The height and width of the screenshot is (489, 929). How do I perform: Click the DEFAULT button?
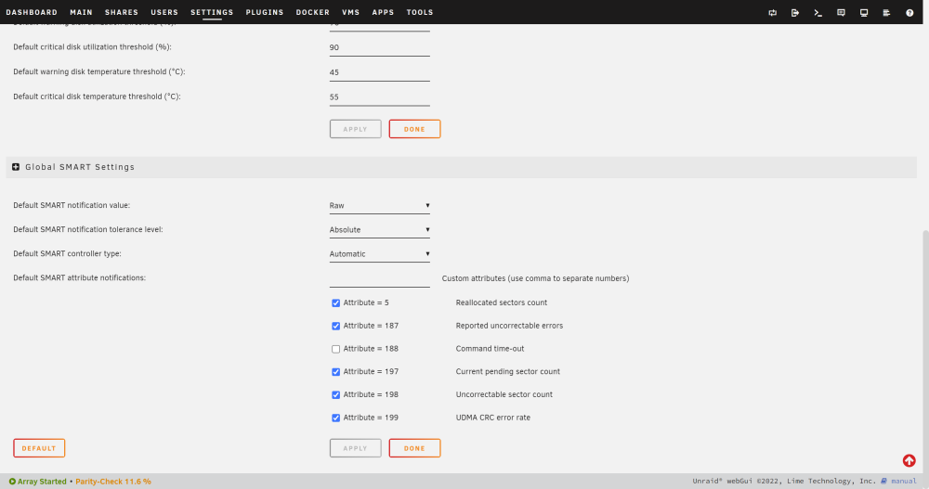[39, 448]
